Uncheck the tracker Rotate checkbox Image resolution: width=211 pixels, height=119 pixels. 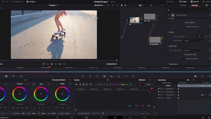click(x=119, y=85)
